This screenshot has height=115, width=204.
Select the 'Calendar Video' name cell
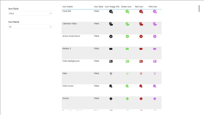[x=69, y=24]
